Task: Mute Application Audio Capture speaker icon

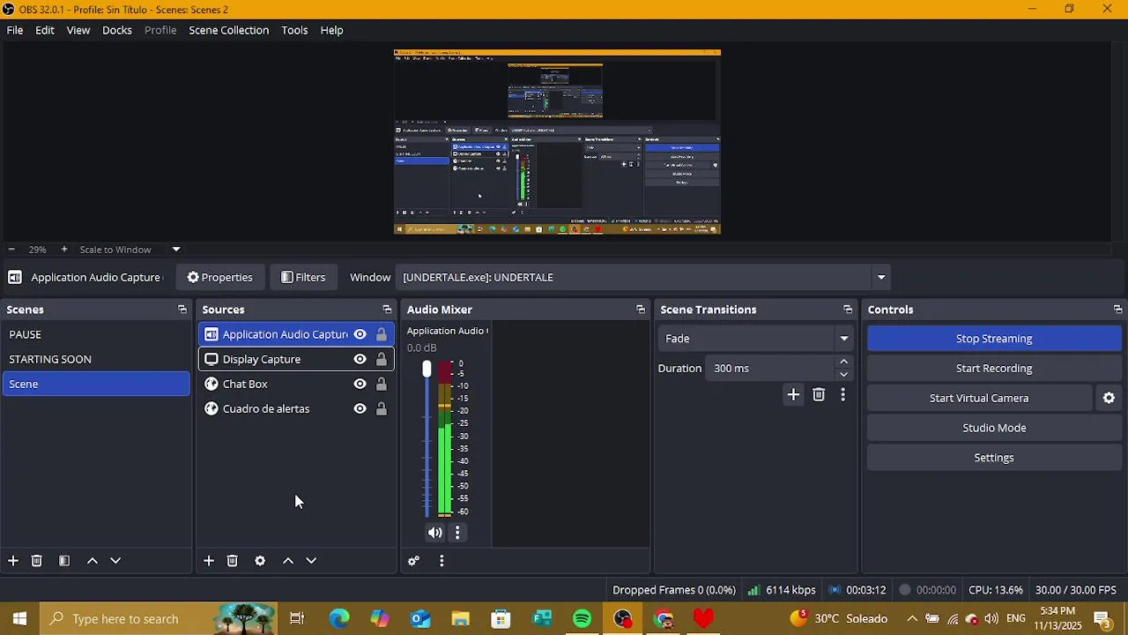Action: click(435, 533)
